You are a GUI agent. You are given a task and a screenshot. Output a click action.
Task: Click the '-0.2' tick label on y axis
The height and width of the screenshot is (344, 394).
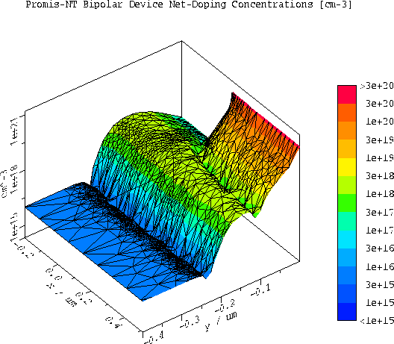[225, 306]
